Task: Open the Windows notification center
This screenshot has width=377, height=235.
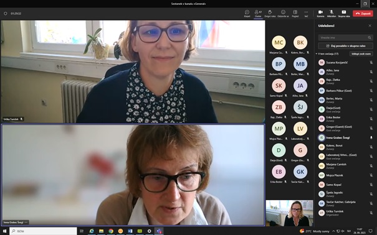Action: 371,231
